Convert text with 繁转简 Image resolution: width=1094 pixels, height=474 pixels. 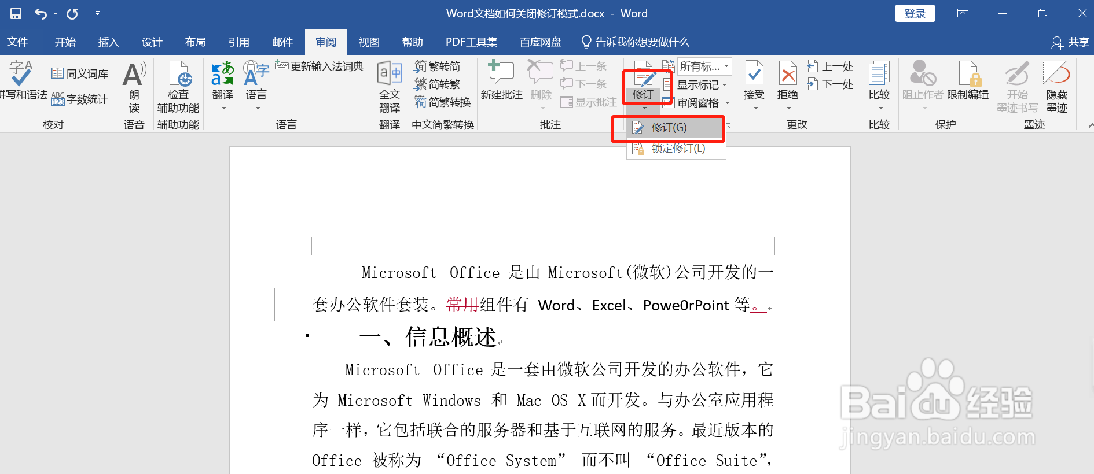click(x=438, y=66)
